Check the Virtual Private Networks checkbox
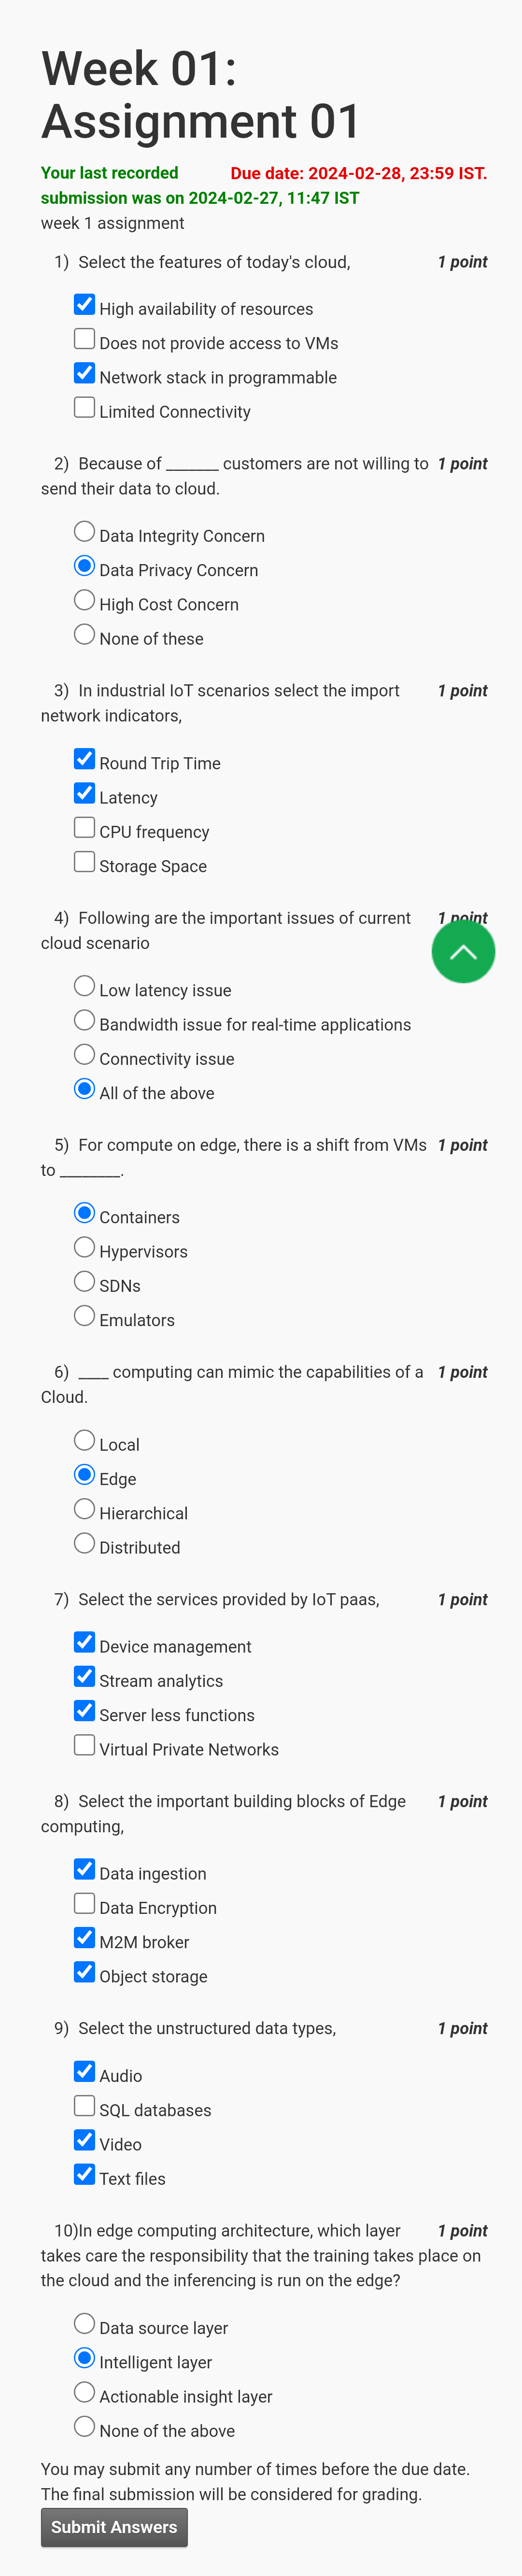 click(85, 1745)
